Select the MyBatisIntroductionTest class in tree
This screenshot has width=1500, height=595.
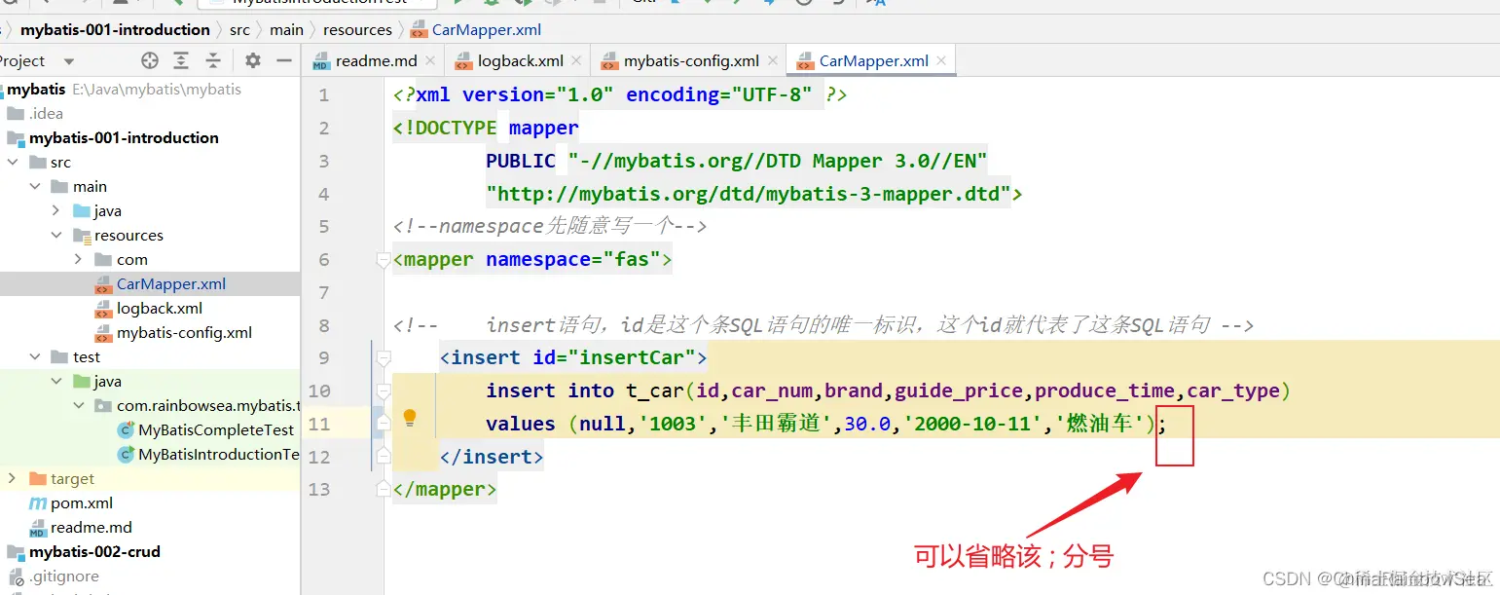219,454
